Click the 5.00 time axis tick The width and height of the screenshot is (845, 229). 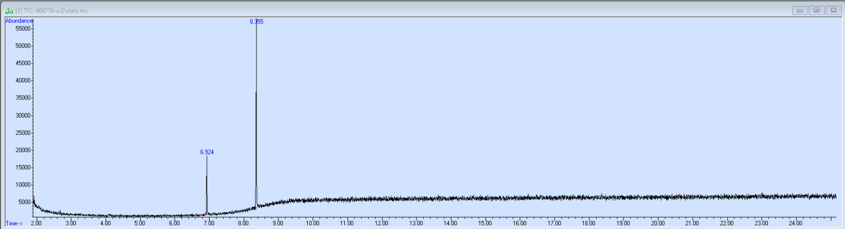tap(140, 223)
